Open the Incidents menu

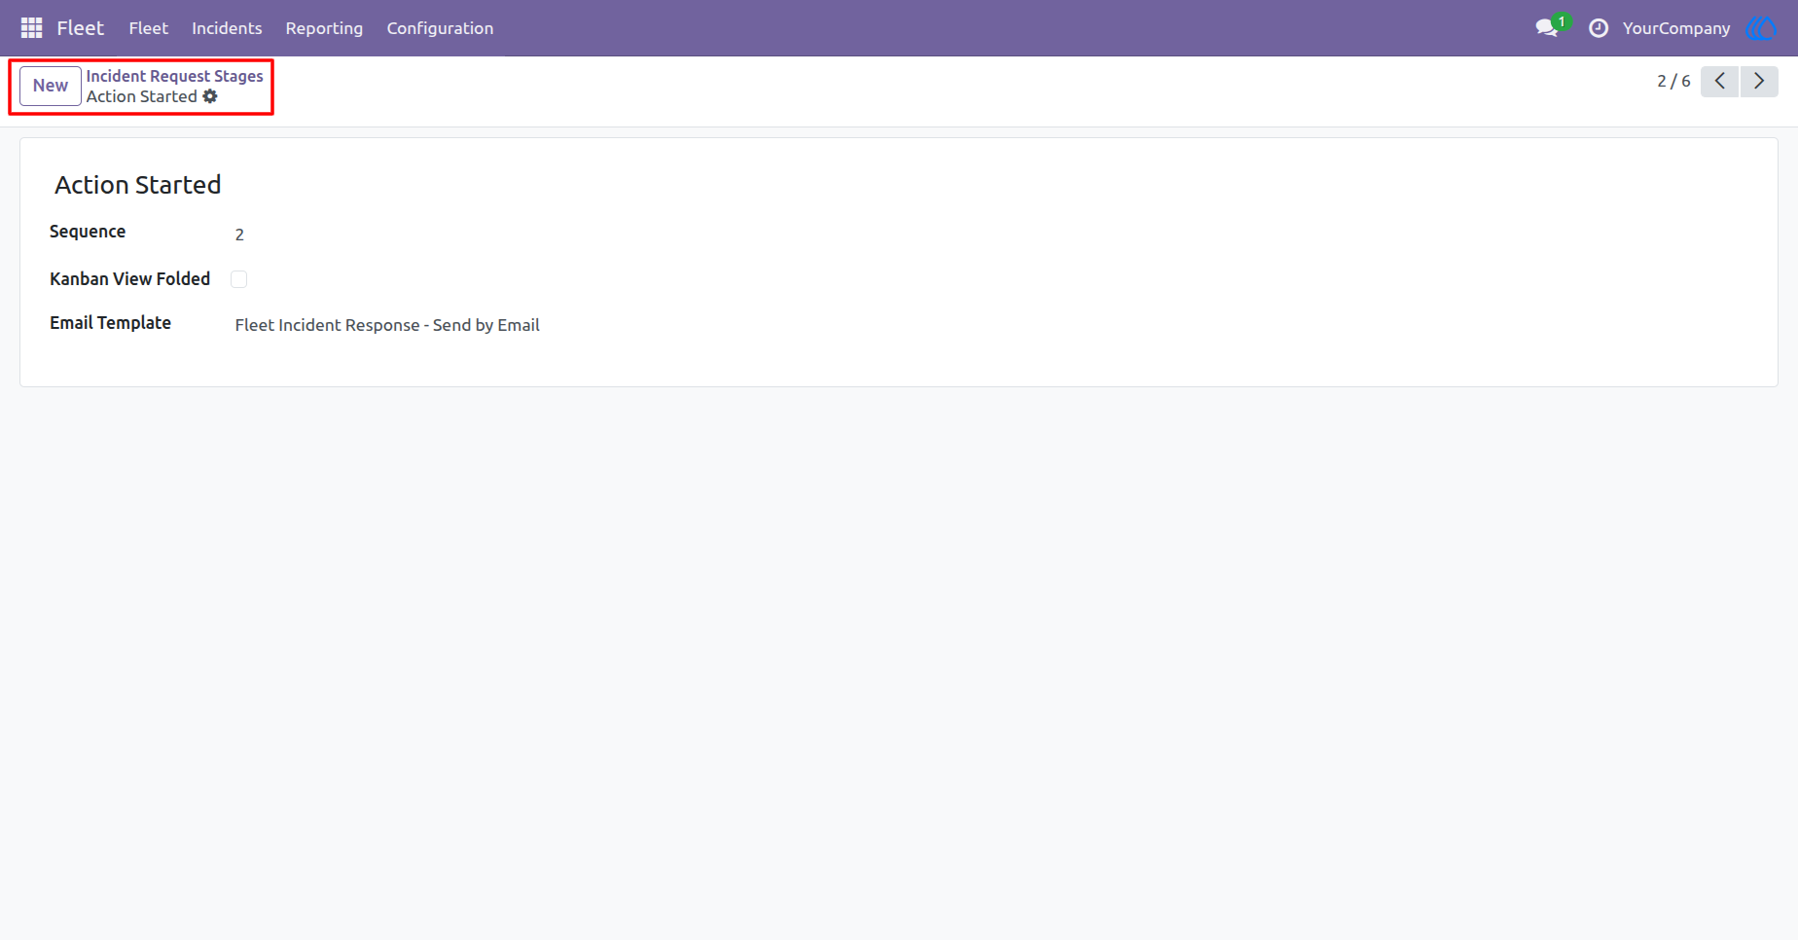(227, 28)
